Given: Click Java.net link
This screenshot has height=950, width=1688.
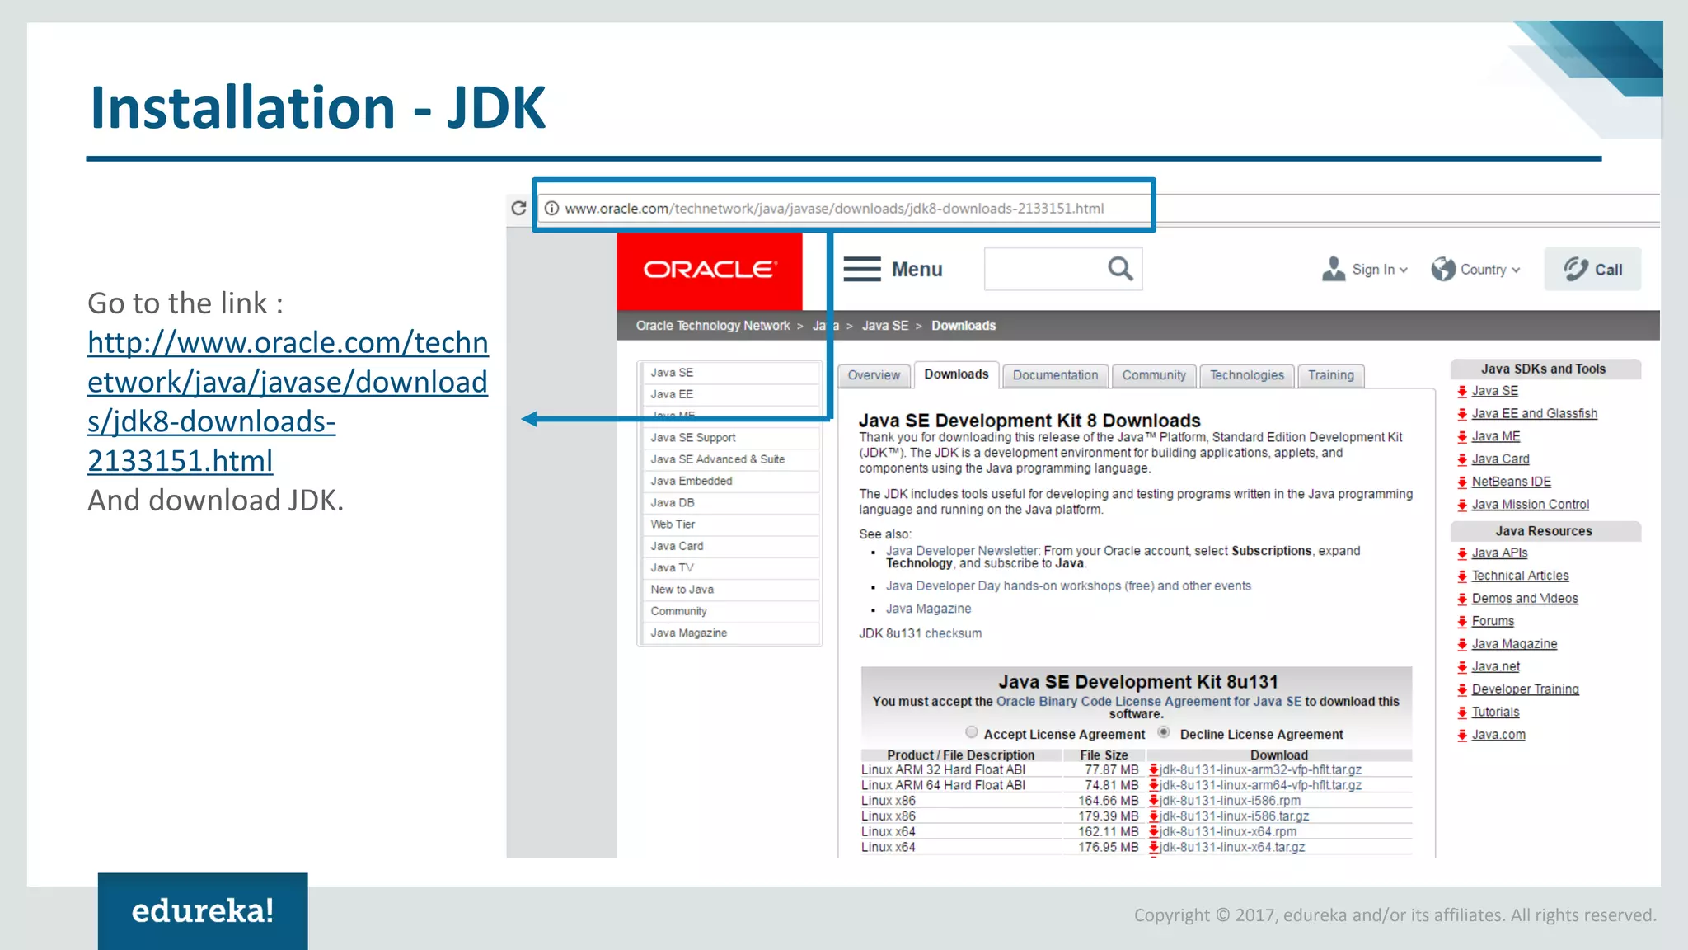Looking at the screenshot, I should (x=1495, y=666).
